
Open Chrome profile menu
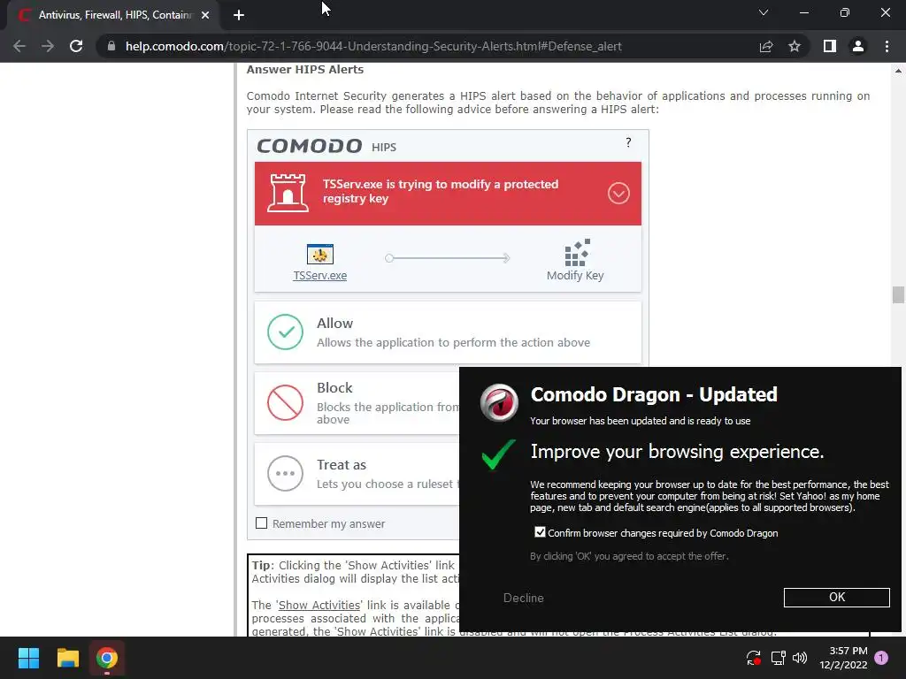coord(858,46)
